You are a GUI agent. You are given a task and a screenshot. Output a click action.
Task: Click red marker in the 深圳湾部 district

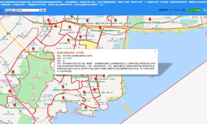(150, 19)
